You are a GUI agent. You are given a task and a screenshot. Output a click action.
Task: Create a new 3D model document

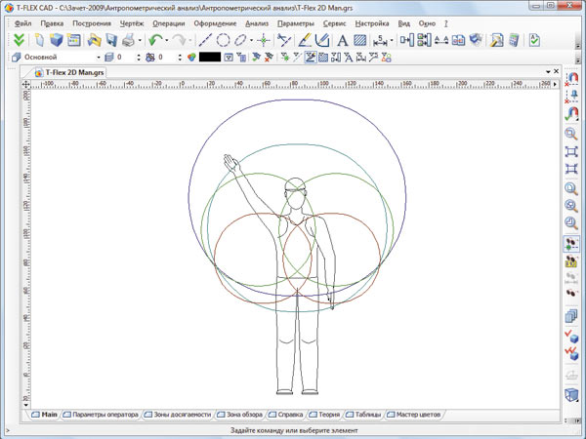(x=57, y=40)
